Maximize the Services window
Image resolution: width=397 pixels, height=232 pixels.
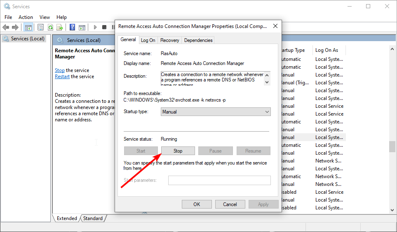point(368,6)
